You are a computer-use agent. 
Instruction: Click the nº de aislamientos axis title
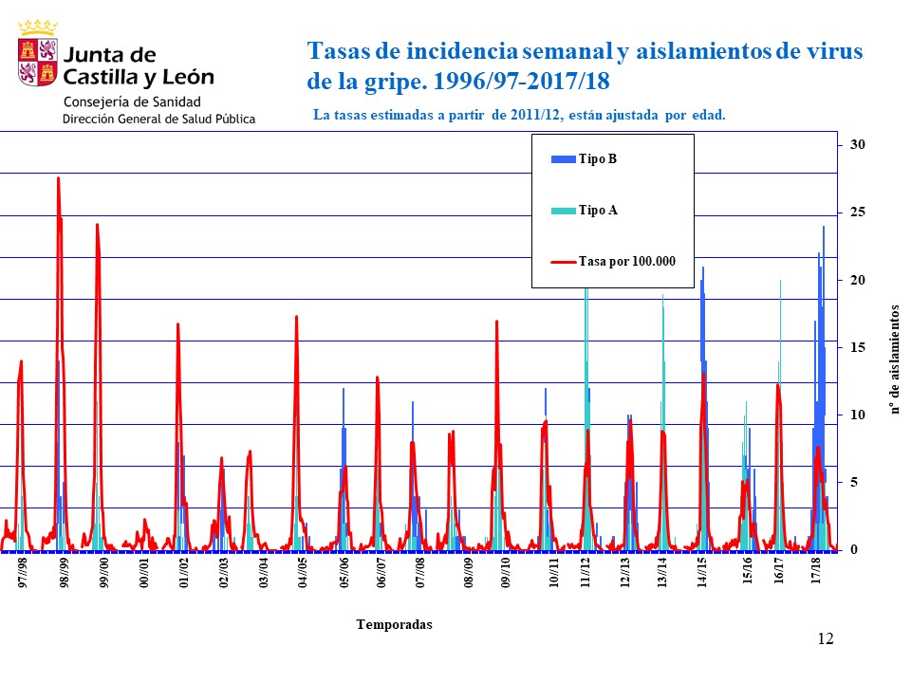point(893,360)
